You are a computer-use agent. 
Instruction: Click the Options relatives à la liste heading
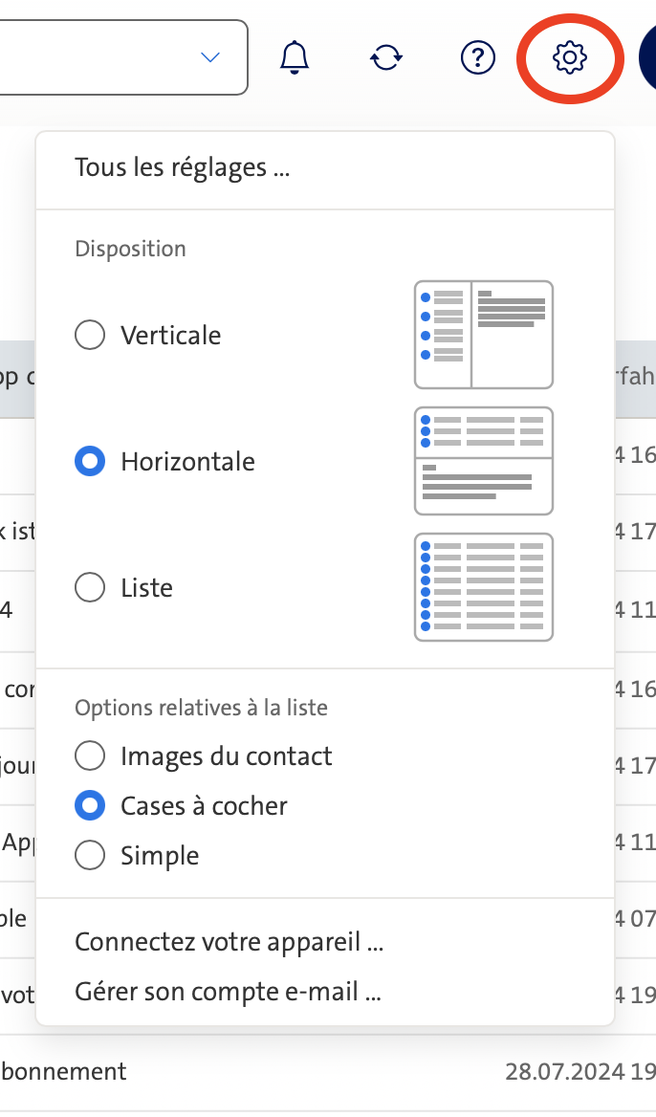(201, 708)
